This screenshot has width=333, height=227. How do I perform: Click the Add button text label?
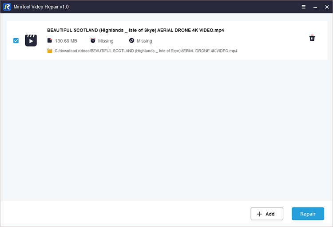click(270, 214)
